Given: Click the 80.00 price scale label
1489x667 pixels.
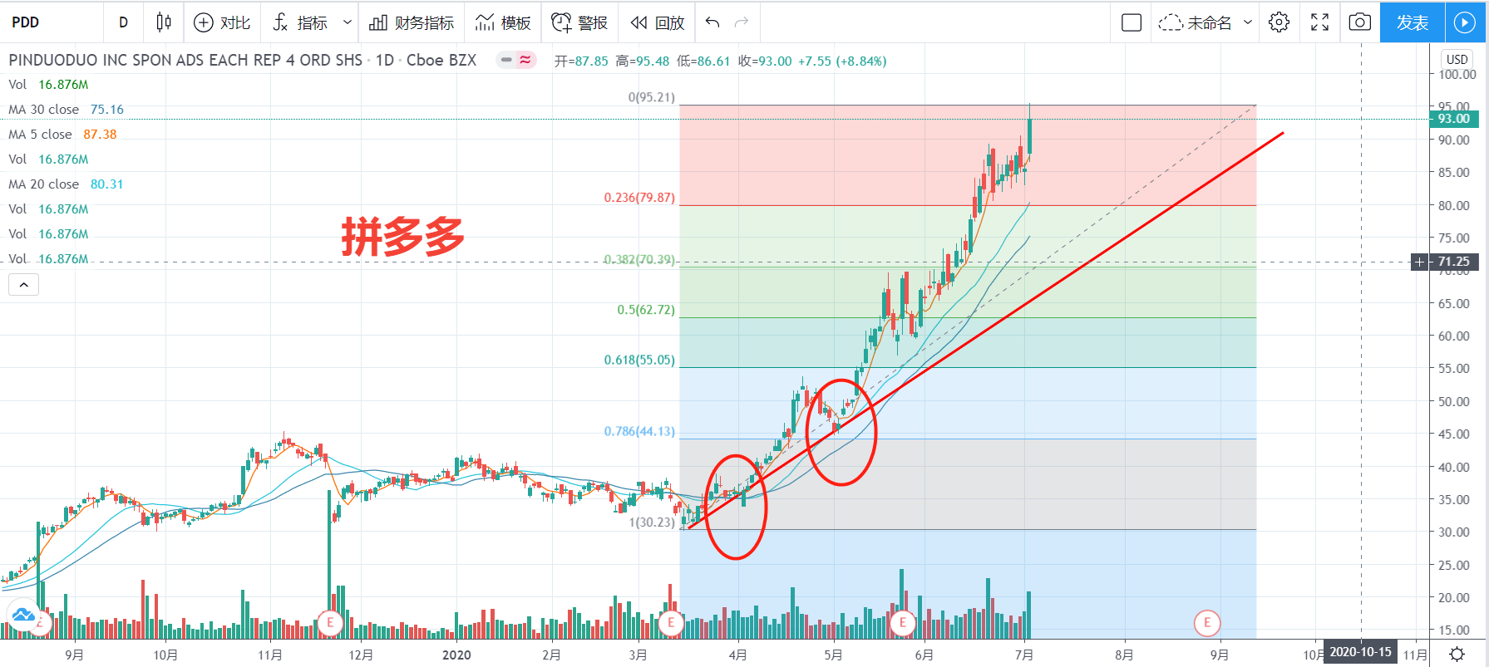Looking at the screenshot, I should [x=1454, y=206].
